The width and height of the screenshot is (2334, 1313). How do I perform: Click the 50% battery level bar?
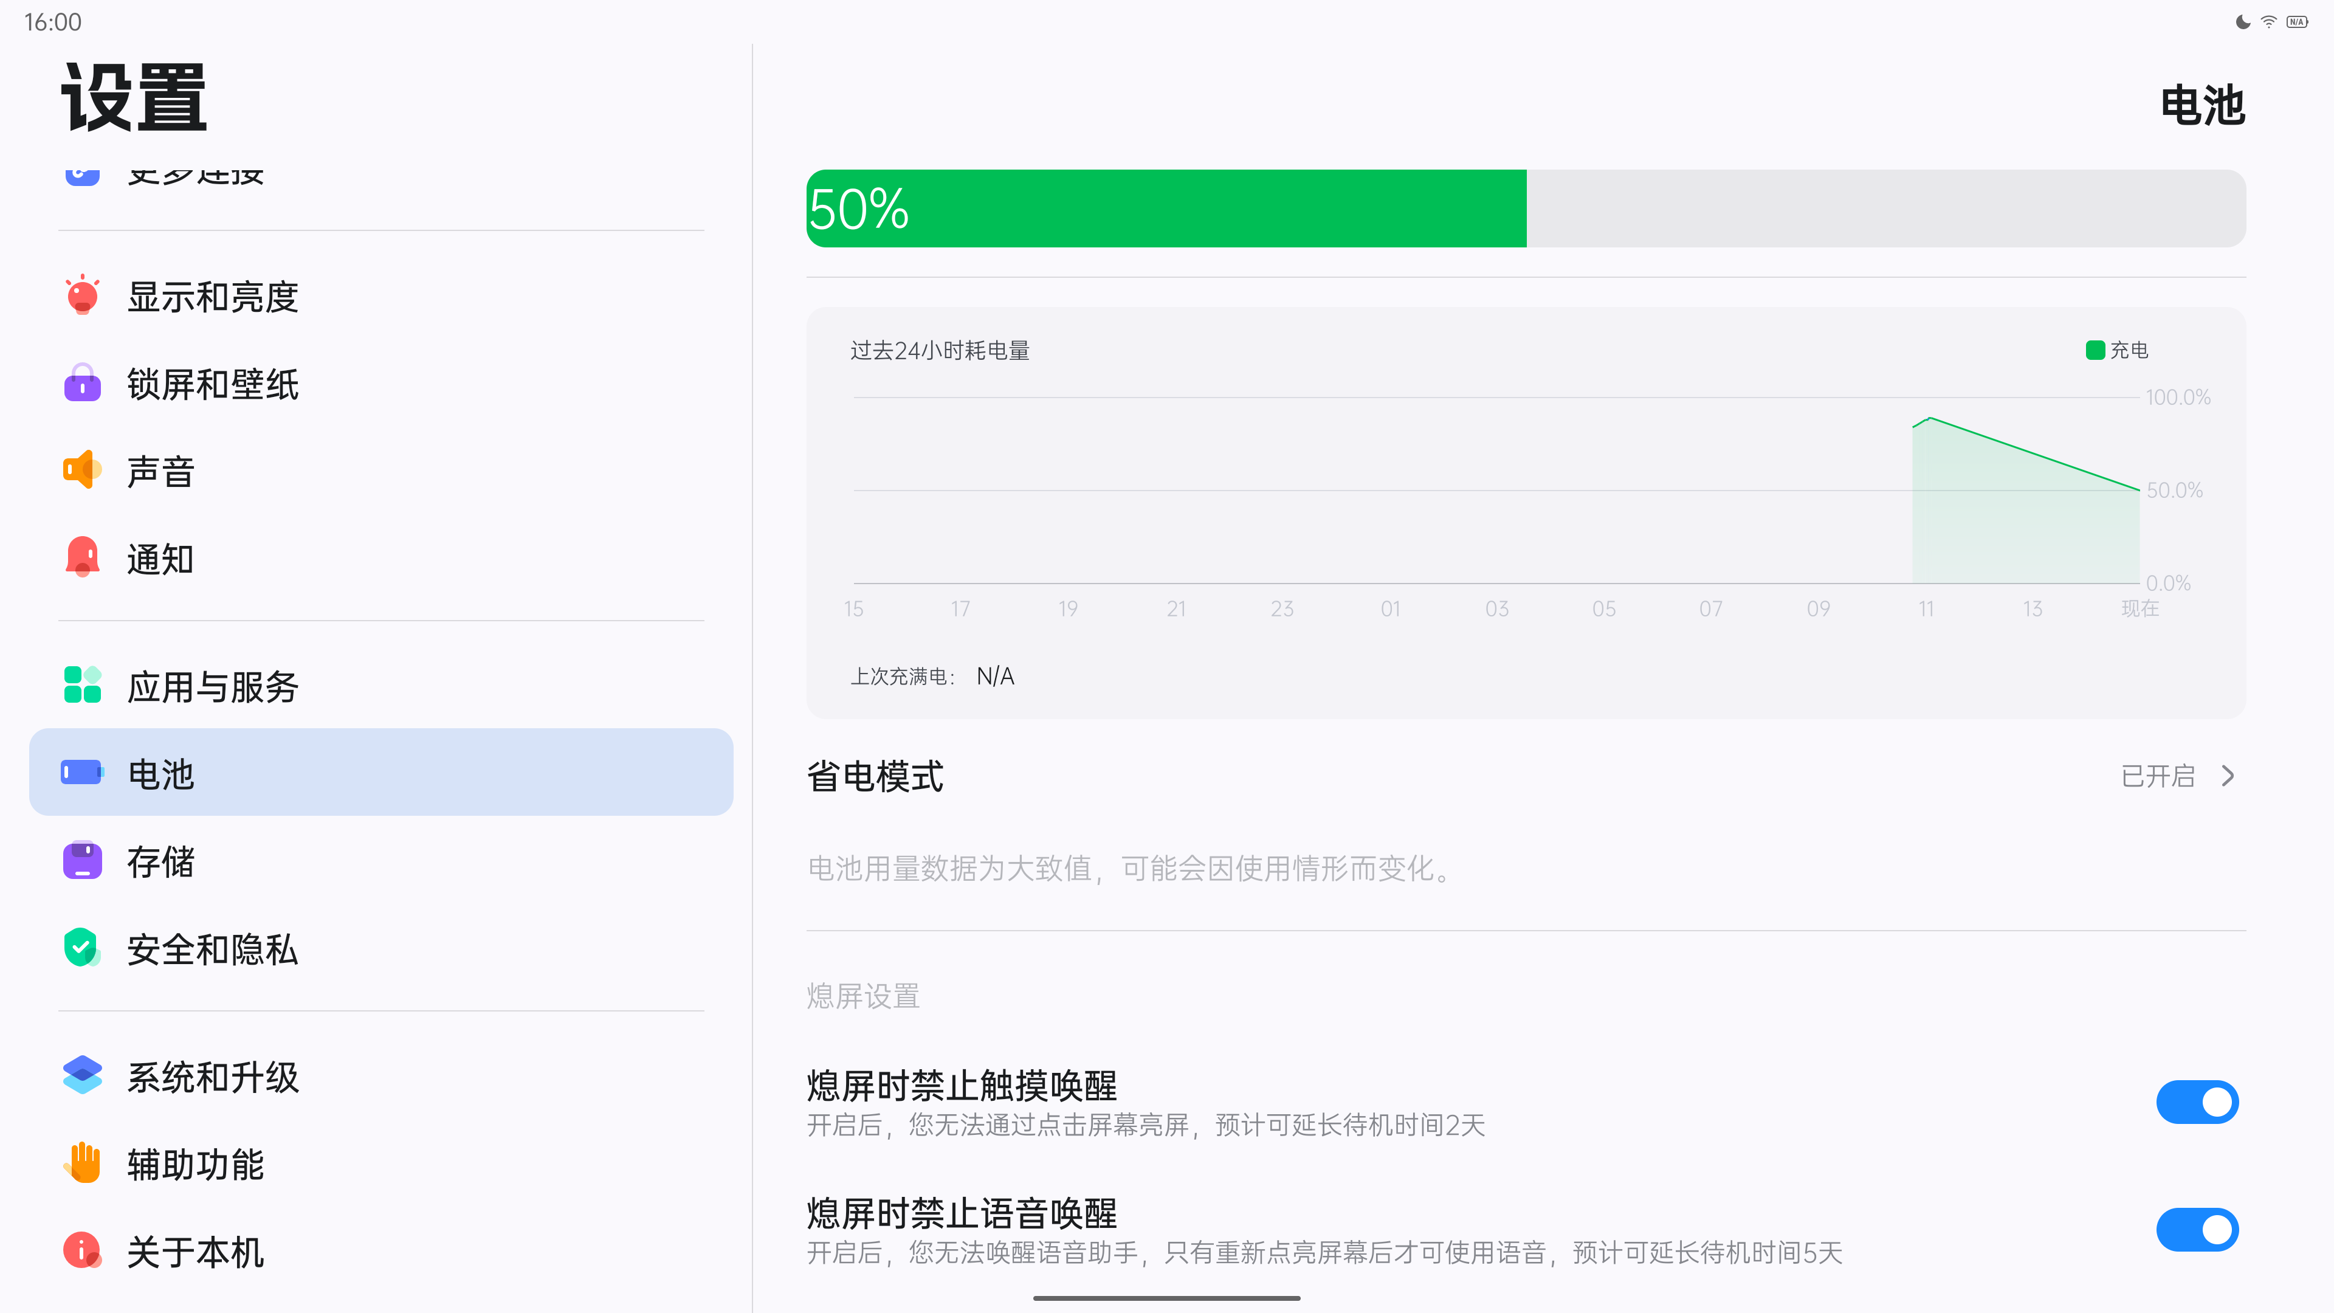pyautogui.click(x=1526, y=208)
